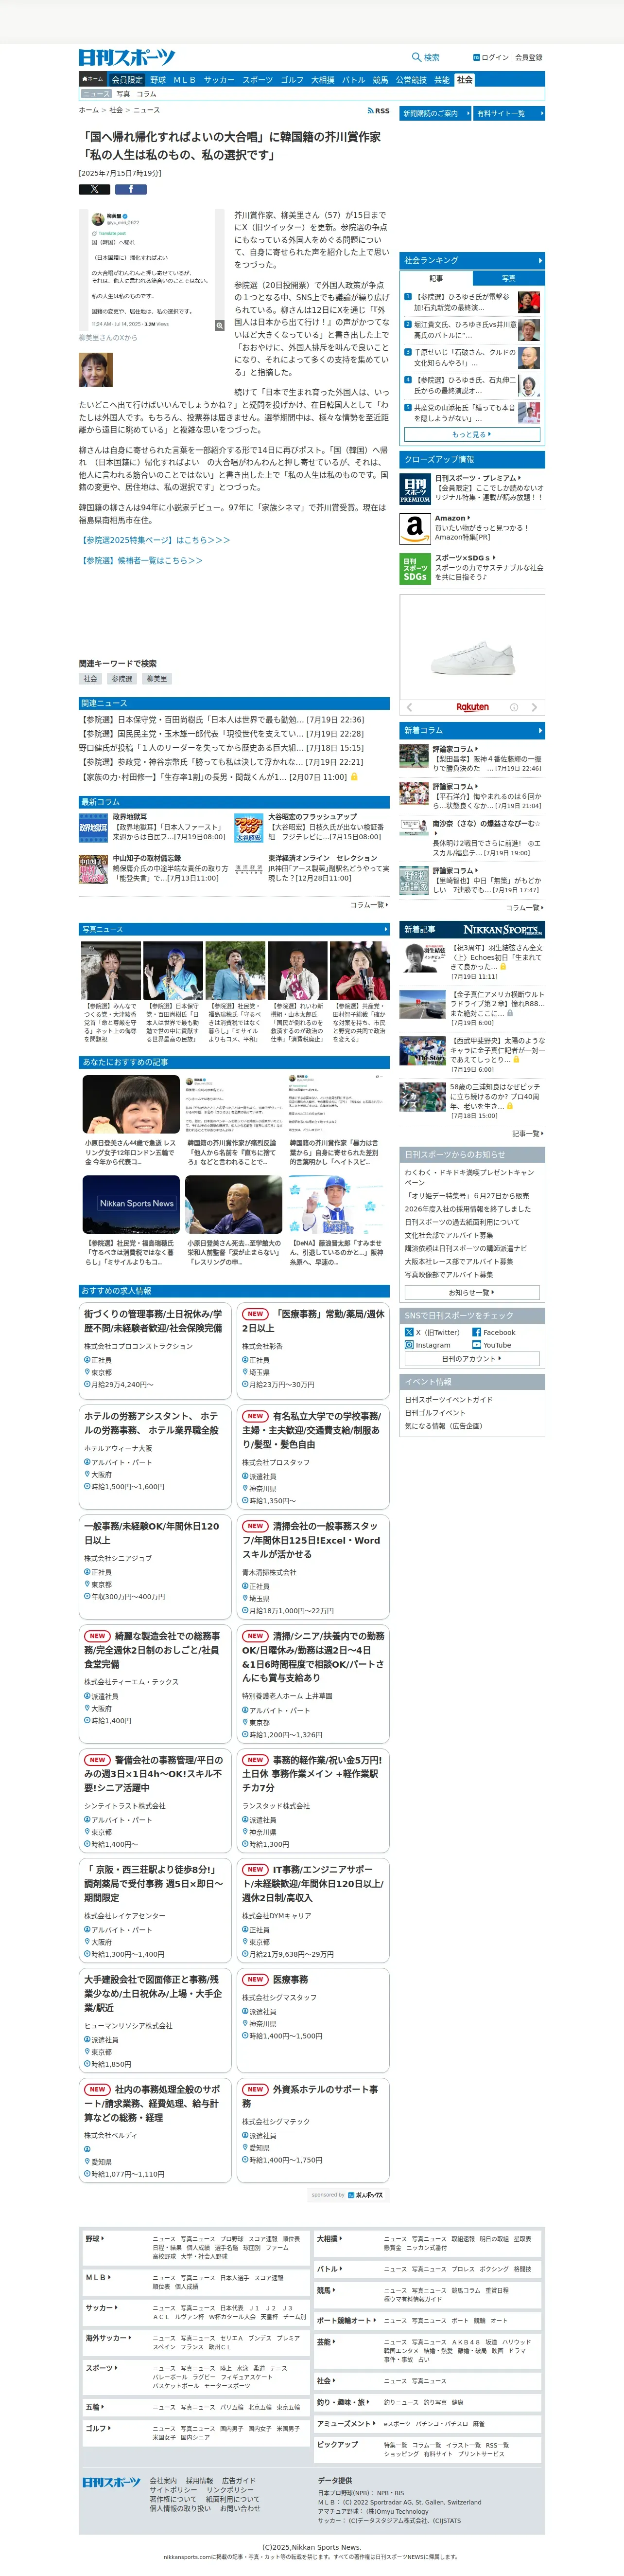624x2576 pixels.
Task: Open 写真ニュース header arrow
Action: [385, 929]
